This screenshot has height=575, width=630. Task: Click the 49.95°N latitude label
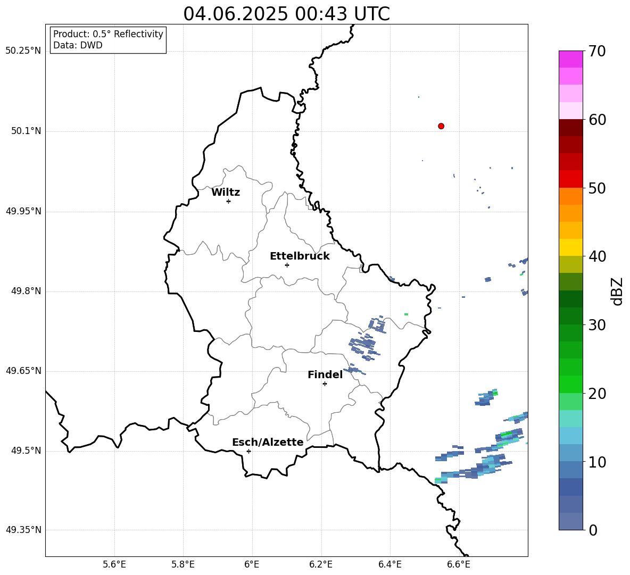click(23, 211)
